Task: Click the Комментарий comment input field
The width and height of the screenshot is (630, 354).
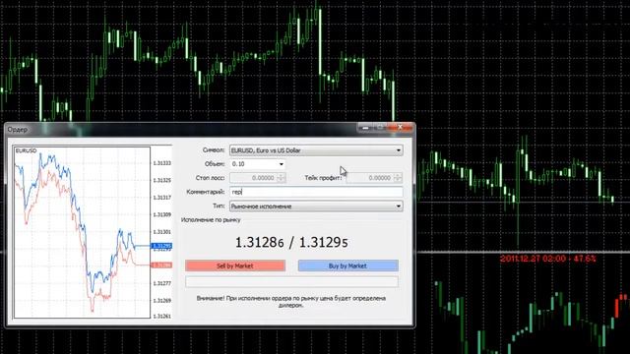Action: point(316,192)
